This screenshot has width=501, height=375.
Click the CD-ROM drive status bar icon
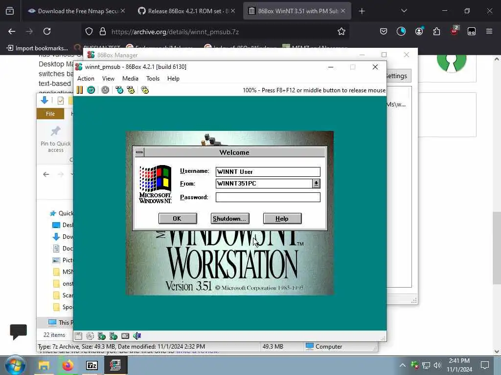[x=90, y=336]
